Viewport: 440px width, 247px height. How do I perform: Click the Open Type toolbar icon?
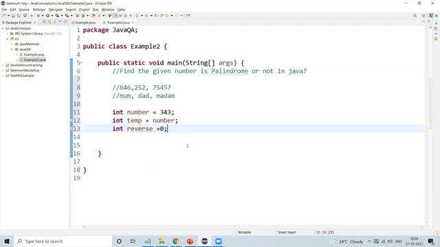93,16
